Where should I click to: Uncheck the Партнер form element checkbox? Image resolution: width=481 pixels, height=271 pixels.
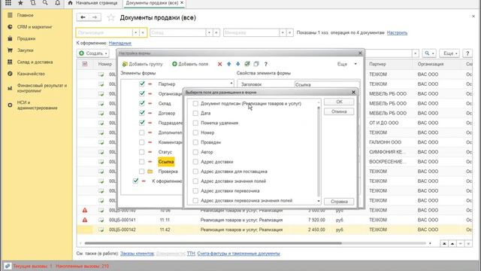(x=142, y=84)
